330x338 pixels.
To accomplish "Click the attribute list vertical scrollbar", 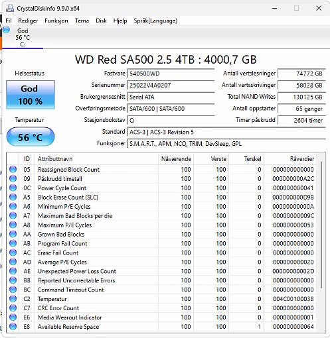I will pos(321,225).
